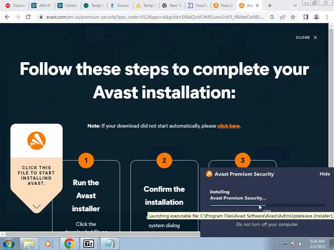Click the Avast logo on file pointer card
The image size is (334, 250).
(x=37, y=141)
